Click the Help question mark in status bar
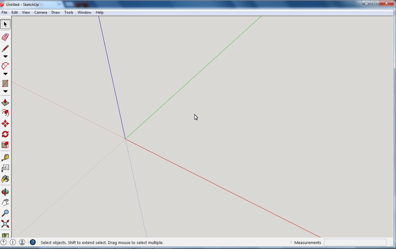Screen dimensions: 396x249 tap(32, 242)
